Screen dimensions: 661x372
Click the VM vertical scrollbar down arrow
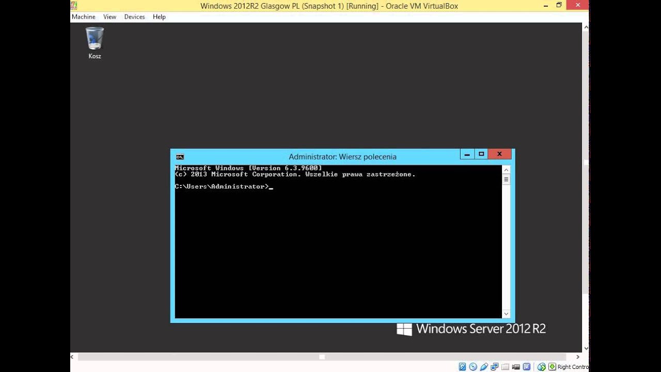tap(586, 349)
